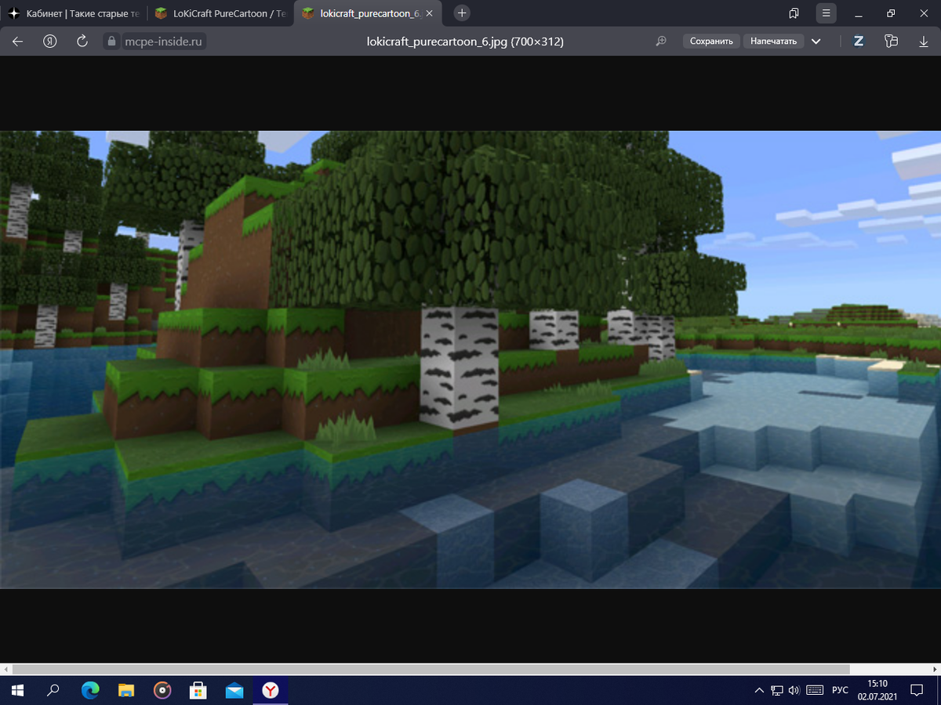Open the notification center icon
Image resolution: width=941 pixels, height=705 pixels.
[x=917, y=690]
